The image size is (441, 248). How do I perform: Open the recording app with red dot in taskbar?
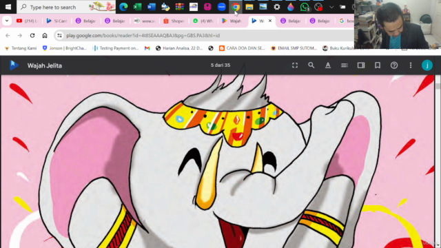click(318, 7)
